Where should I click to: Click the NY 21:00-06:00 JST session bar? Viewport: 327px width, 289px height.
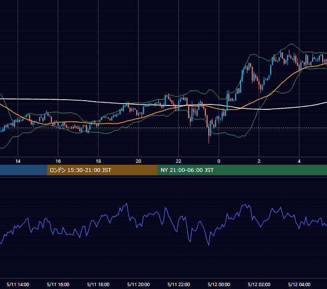coord(242,170)
